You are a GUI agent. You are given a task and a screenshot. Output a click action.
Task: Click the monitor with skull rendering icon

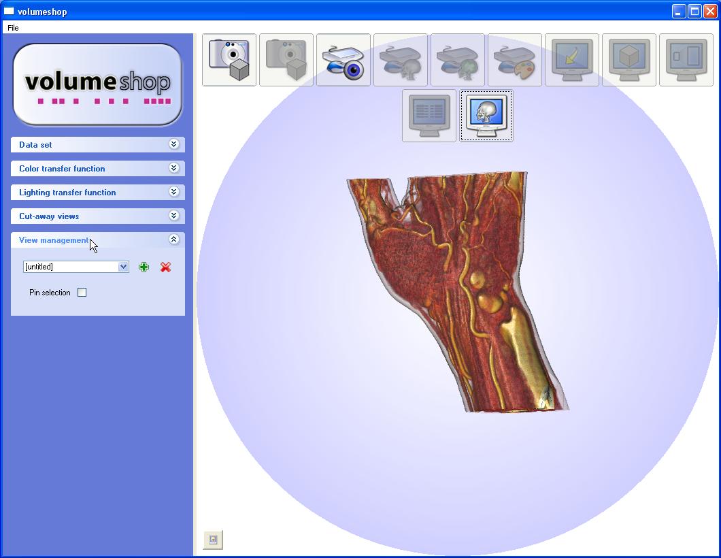tap(486, 116)
